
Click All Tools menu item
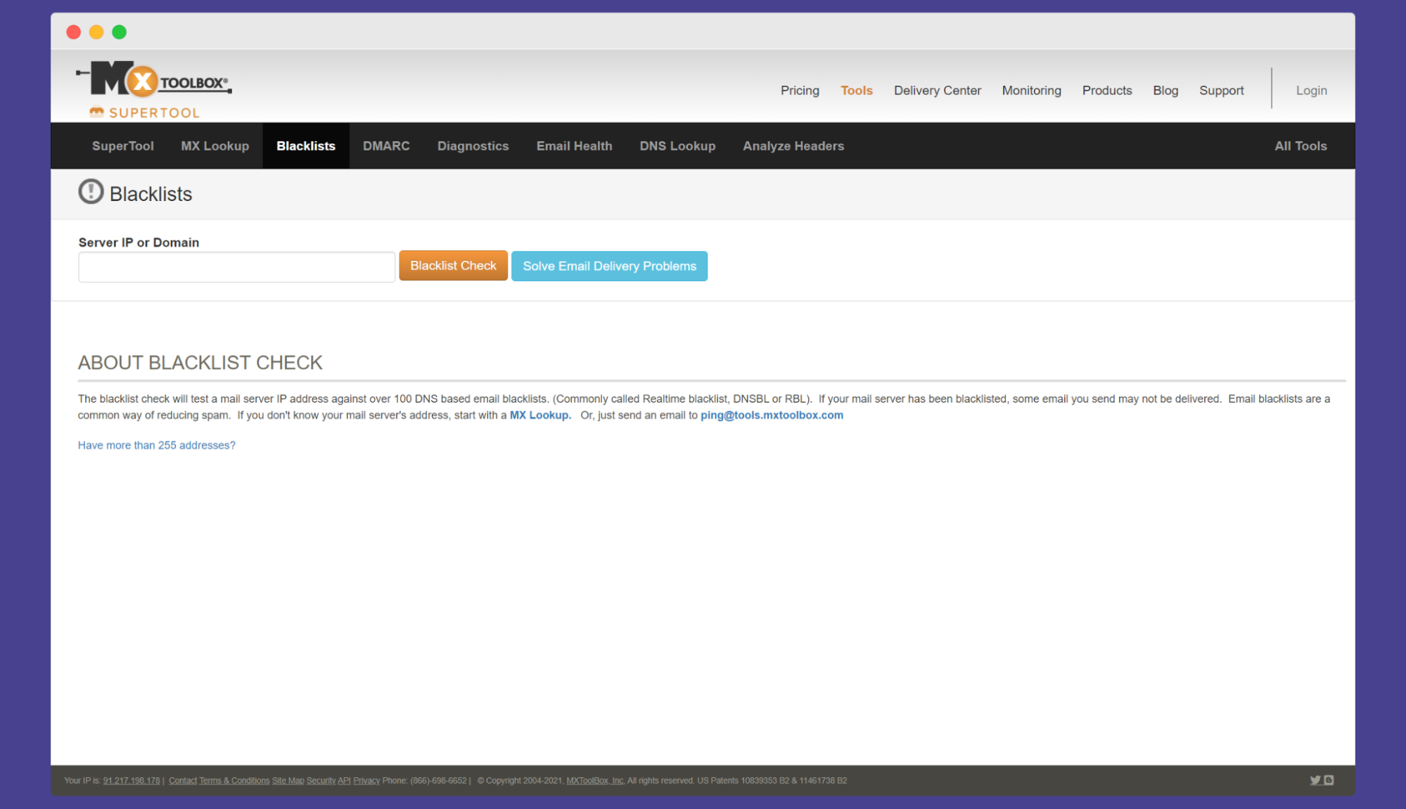pos(1300,145)
